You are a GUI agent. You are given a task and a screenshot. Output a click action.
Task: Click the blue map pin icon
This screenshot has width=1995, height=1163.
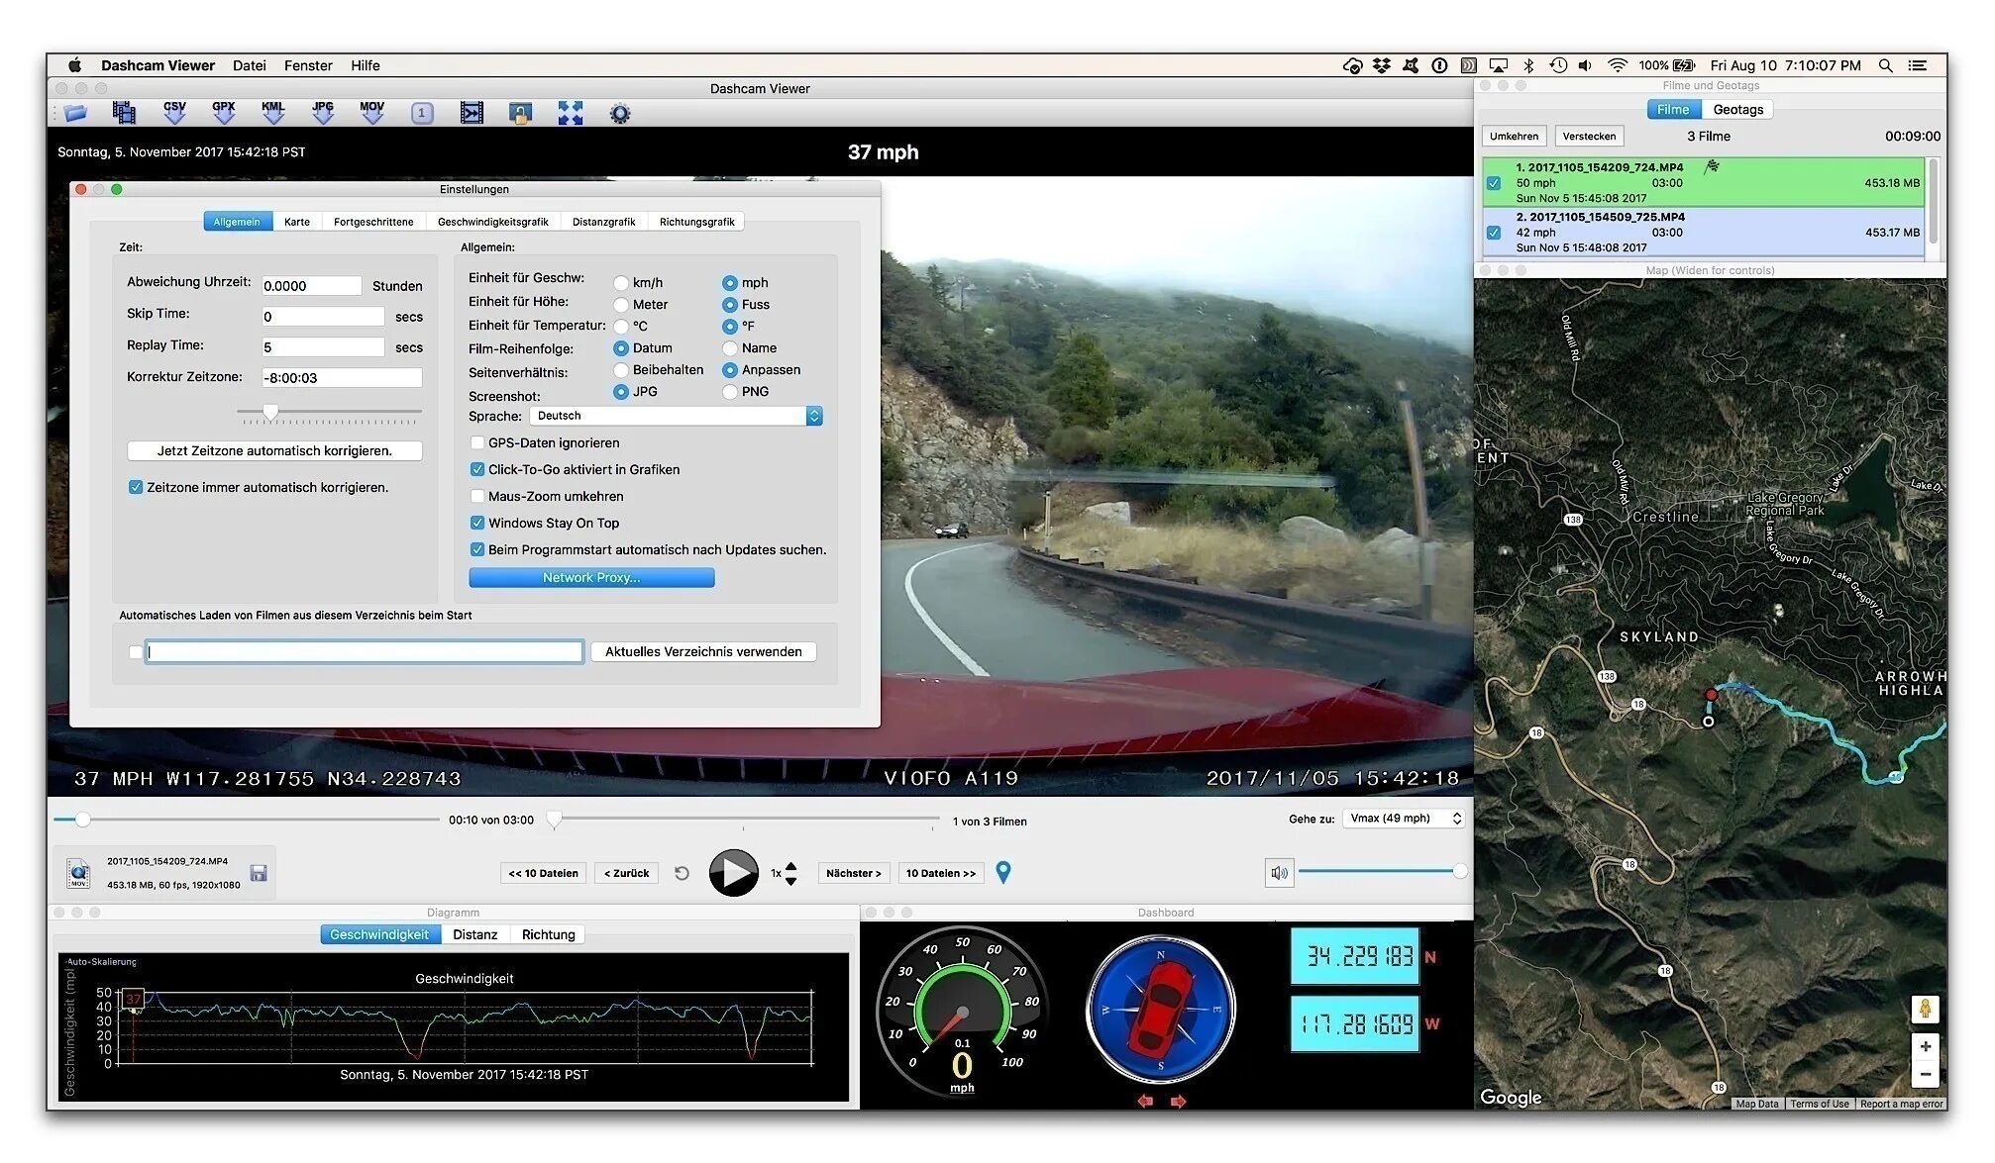[x=1003, y=873]
